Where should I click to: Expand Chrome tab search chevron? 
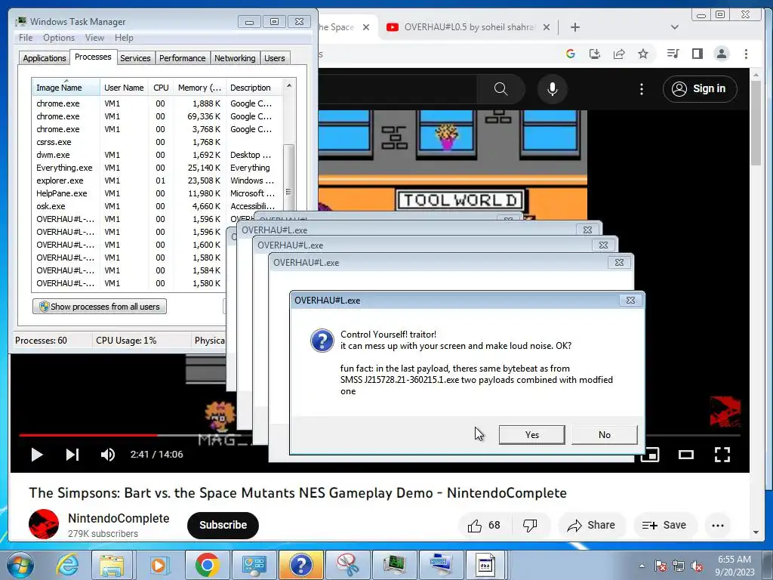(674, 27)
